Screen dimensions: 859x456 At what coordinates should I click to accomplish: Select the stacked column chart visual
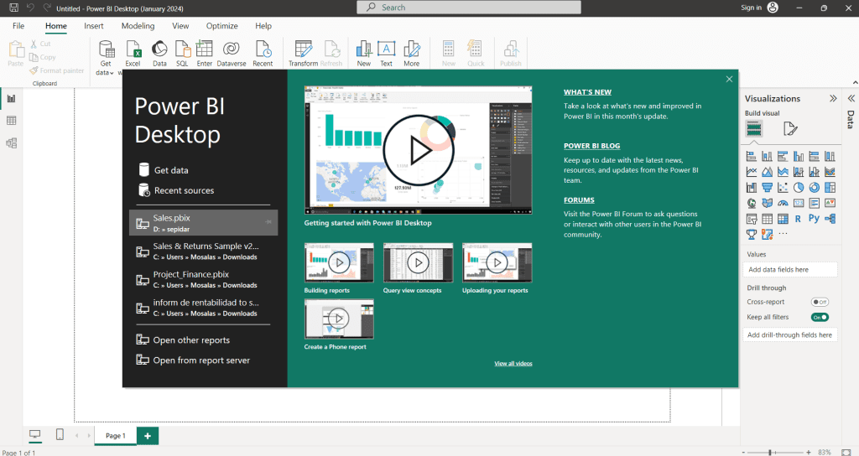click(767, 157)
